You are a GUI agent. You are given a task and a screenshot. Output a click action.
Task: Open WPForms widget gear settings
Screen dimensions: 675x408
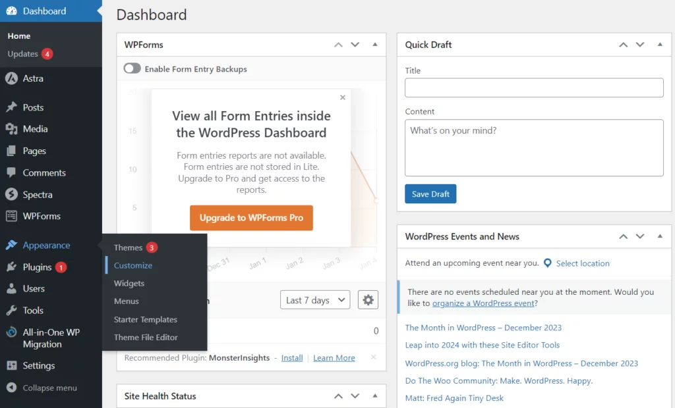[x=368, y=299]
